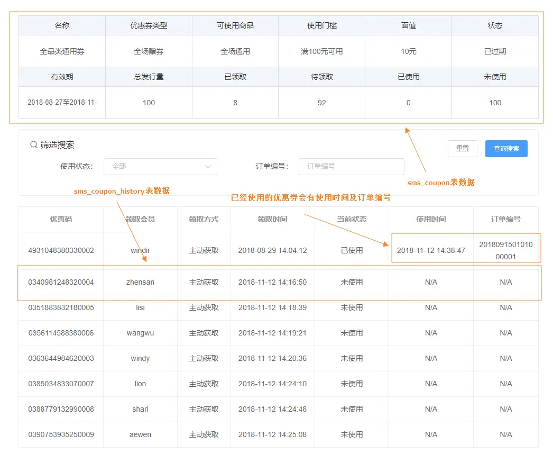Click the 订单编号 column header in table
Viewport: 553px width, 454px height.
[506, 219]
